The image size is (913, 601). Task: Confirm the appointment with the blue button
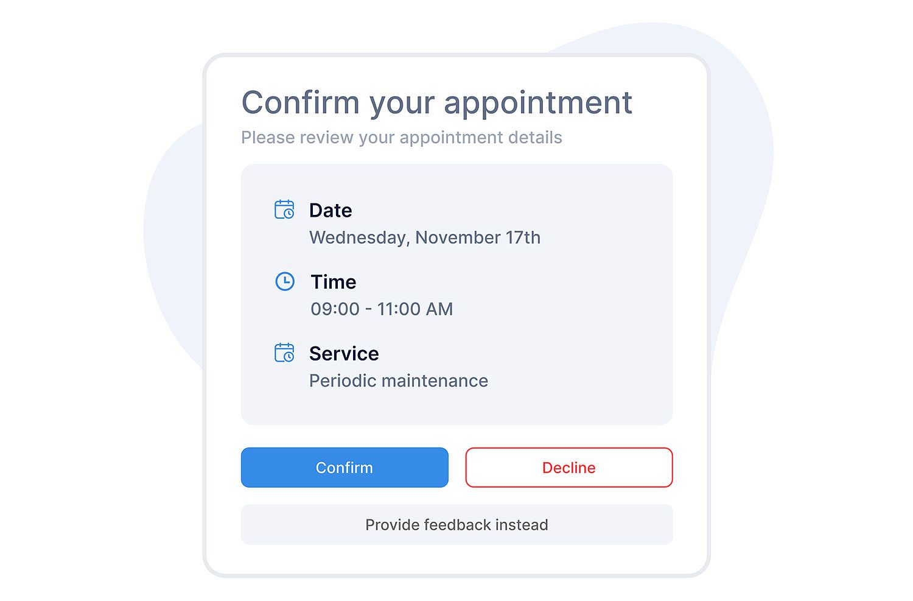click(x=345, y=468)
